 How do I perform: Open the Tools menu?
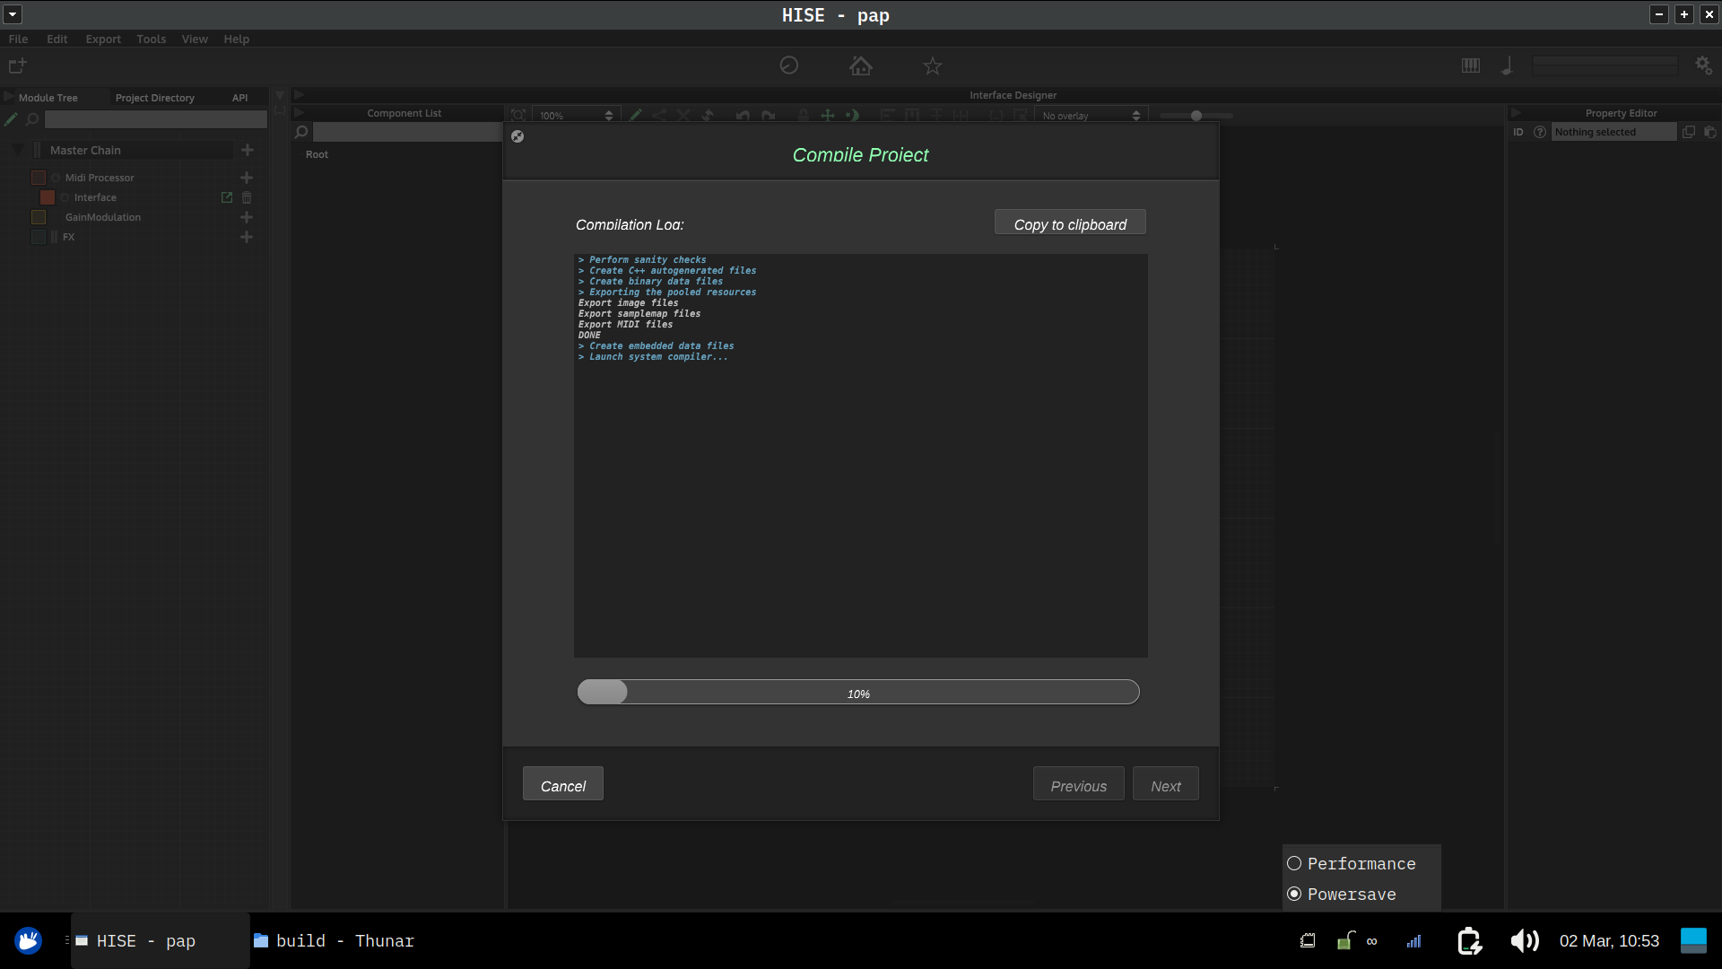(x=151, y=39)
